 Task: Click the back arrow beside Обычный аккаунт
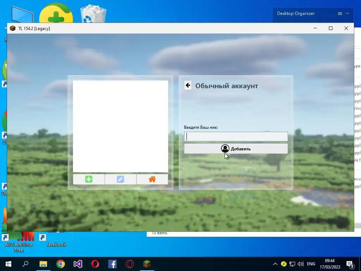(188, 85)
